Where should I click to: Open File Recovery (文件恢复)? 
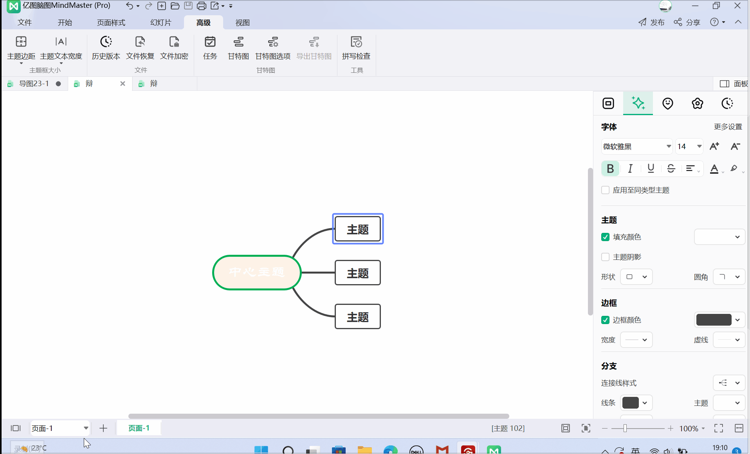click(x=140, y=49)
